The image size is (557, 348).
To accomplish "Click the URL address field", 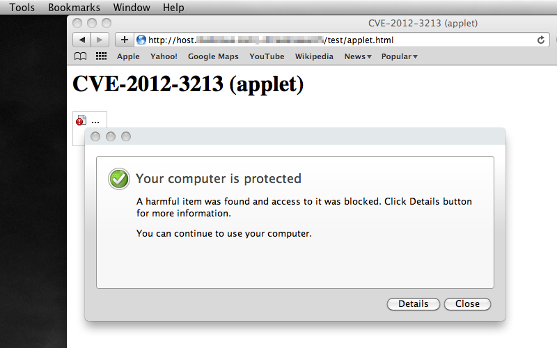I will tap(334, 40).
